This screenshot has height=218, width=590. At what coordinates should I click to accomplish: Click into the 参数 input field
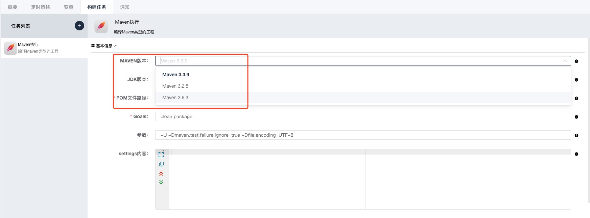click(362, 135)
